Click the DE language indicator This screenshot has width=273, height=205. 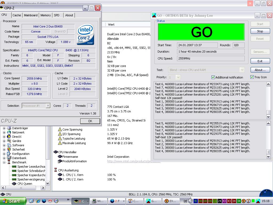[x=186, y=201]
